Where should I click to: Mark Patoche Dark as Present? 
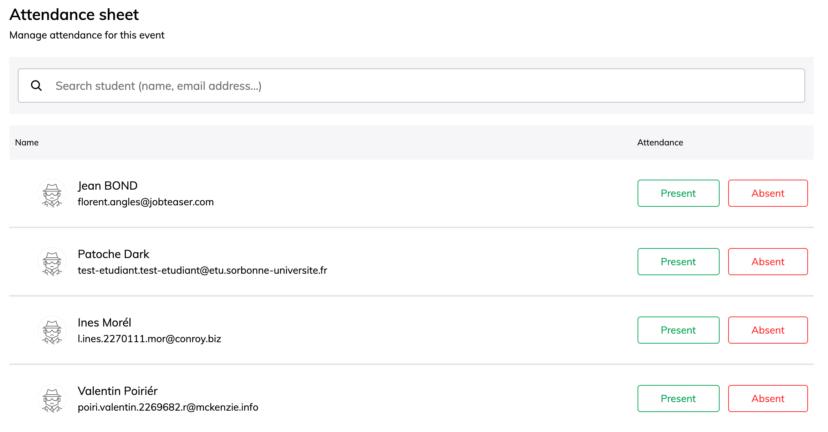tap(678, 262)
